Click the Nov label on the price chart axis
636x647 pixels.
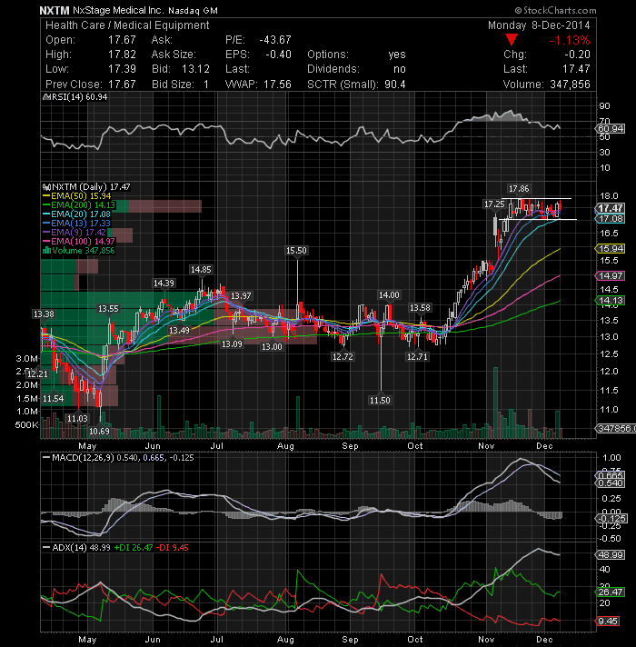tap(486, 445)
